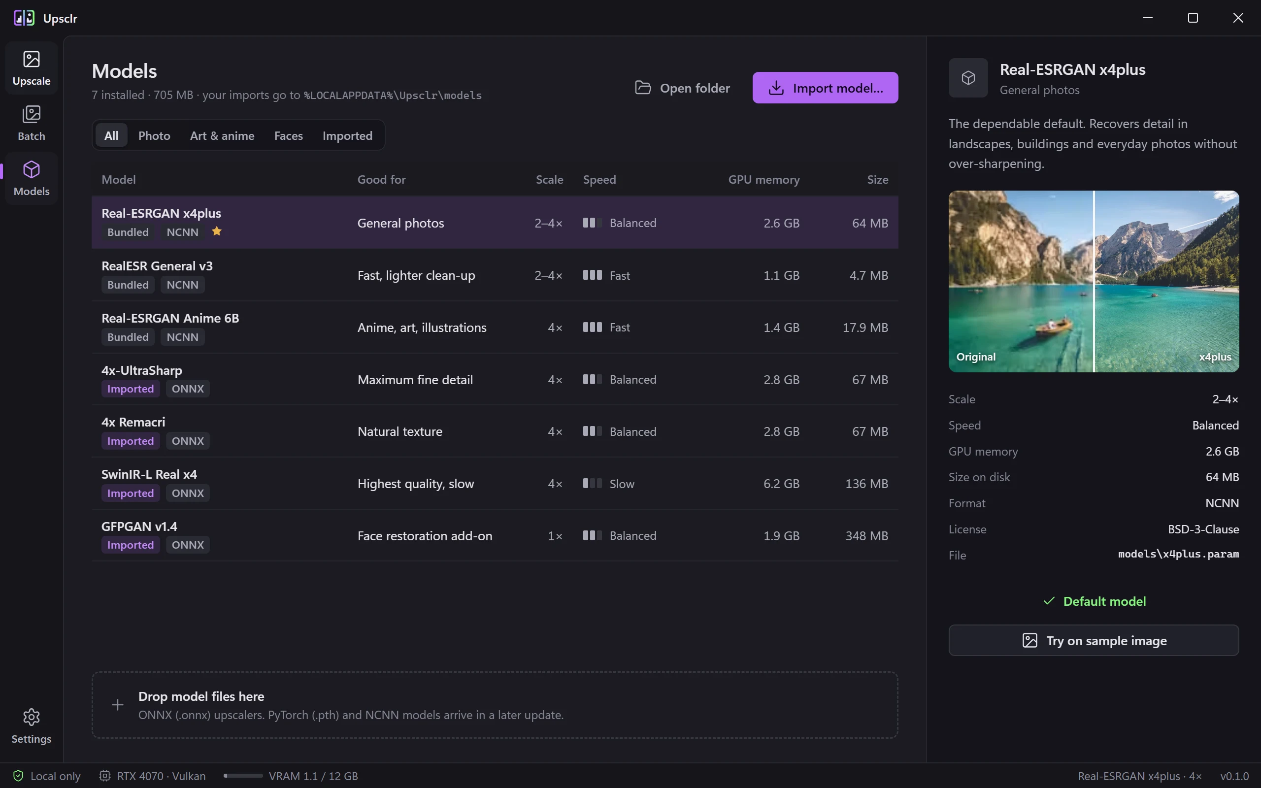Click speed bars icon for SwinIR-L Real x4
Screen dimensions: 1261x788
pos(593,483)
